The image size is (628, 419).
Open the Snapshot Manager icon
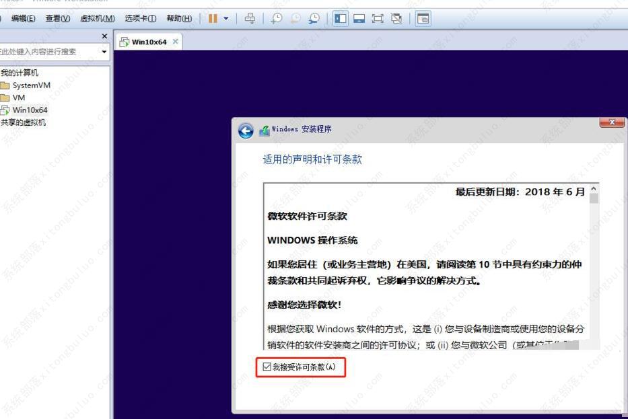click(313, 18)
